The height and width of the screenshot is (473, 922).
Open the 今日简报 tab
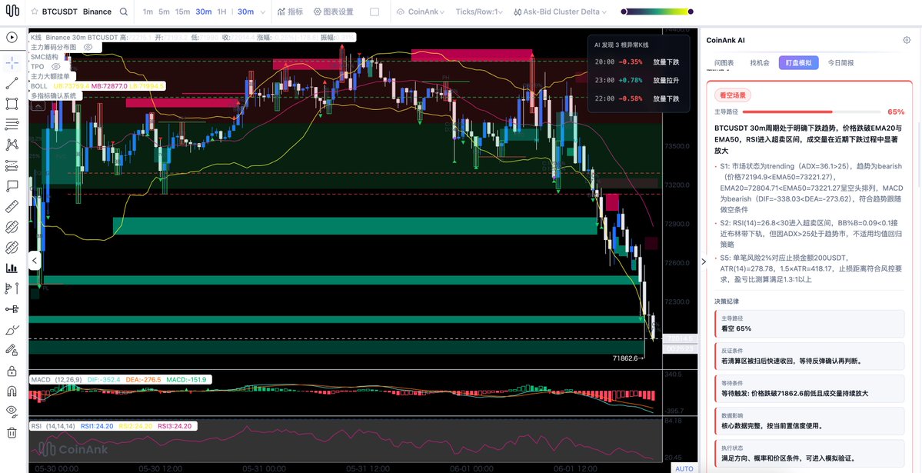coord(840,63)
